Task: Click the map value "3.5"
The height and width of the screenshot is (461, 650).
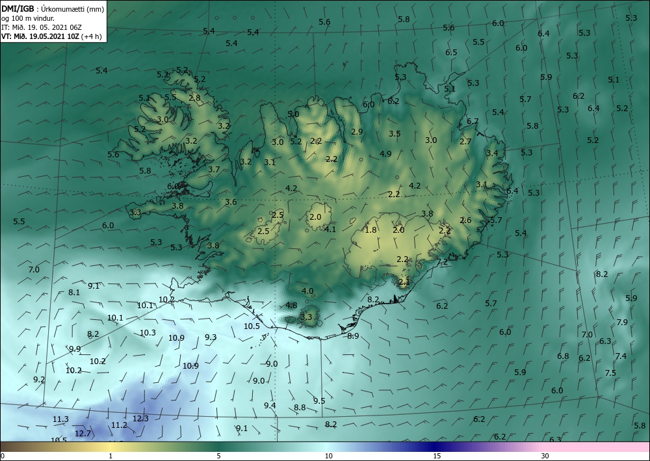Action: tap(395, 134)
